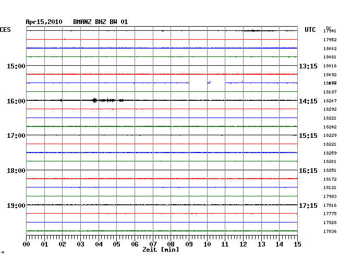The image size is (339, 258).
Task: Click the DC offset value 17952
Action: tap(330, 40)
